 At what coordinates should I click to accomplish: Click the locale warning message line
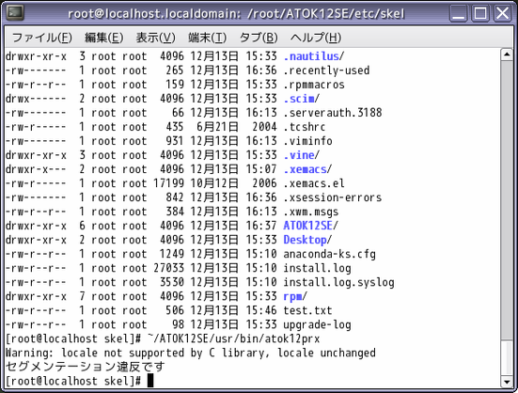tap(191, 354)
